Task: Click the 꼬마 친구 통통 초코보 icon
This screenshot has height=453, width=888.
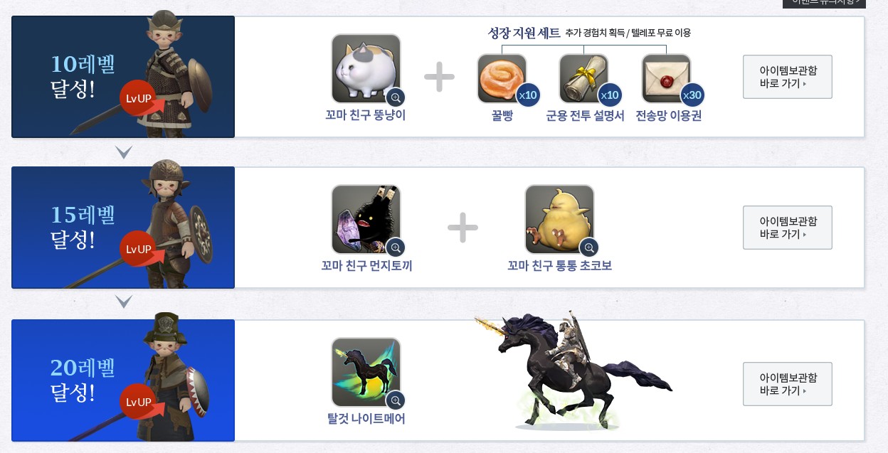Action: [x=559, y=220]
